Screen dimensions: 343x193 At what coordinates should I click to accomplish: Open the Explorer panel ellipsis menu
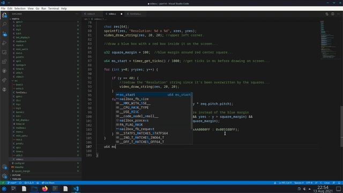77,14
